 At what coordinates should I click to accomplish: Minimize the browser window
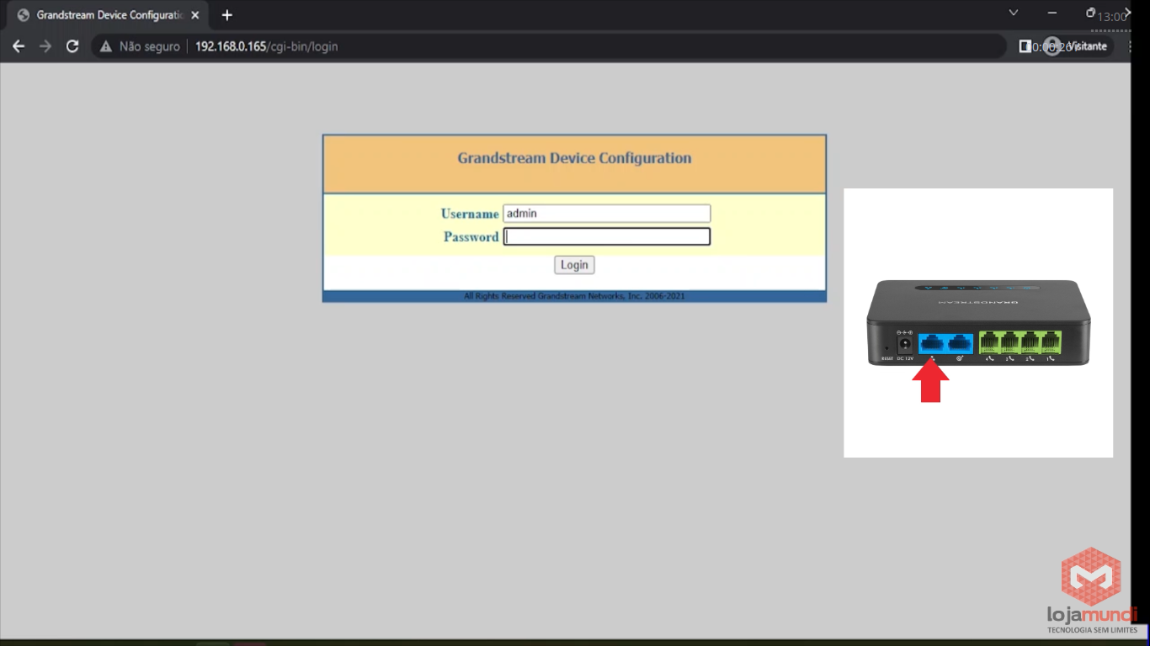tap(1052, 13)
